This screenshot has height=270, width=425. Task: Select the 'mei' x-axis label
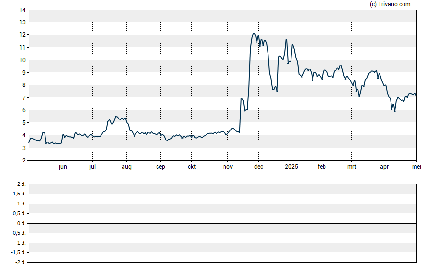[416, 167]
